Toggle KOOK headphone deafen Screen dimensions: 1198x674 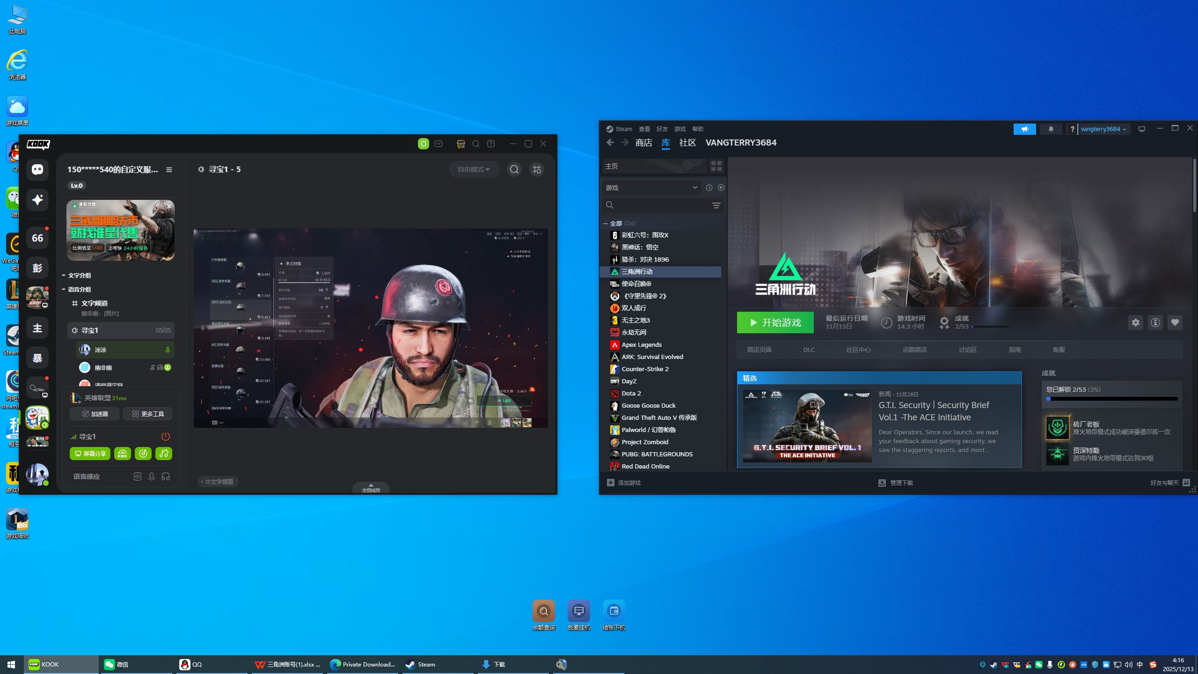(166, 476)
